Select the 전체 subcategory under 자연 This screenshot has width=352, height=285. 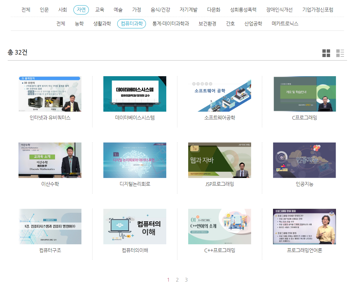click(x=60, y=23)
